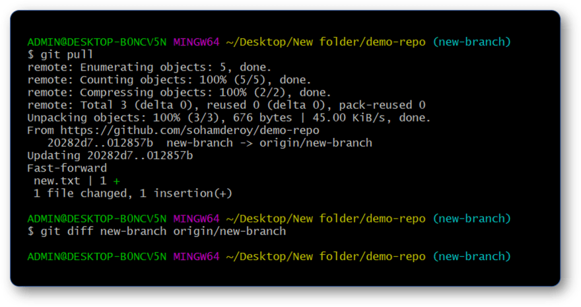The image size is (581, 307).
Task: Click '1 file changed, 1 insertion(+)' line
Action: pyautogui.click(x=133, y=193)
